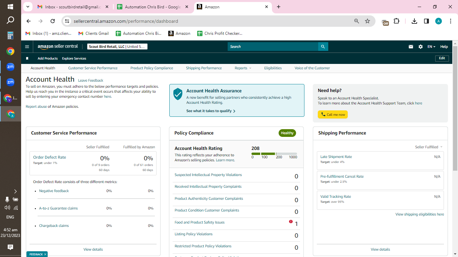
Task: Open Windows search from the taskbar
Action: point(10,20)
